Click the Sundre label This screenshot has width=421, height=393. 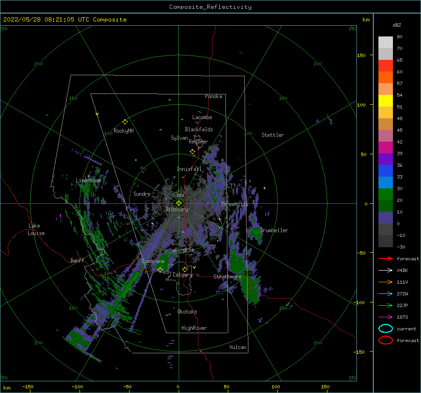pos(142,193)
